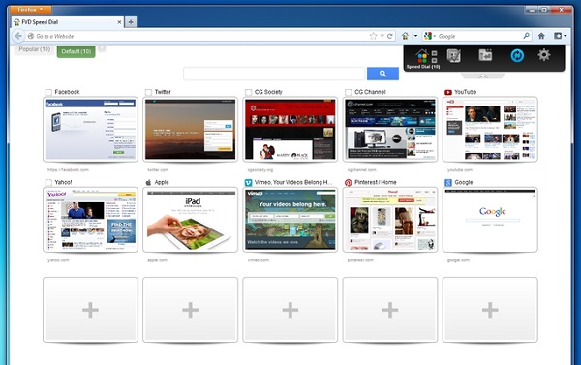This screenshot has height=365, width=581.
Task: Open the CG Channel dial thumbnail
Action: click(390, 130)
